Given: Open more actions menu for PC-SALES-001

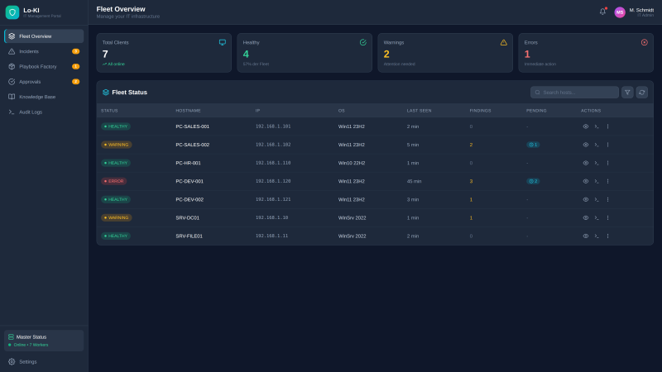Looking at the screenshot, I should coord(607,126).
